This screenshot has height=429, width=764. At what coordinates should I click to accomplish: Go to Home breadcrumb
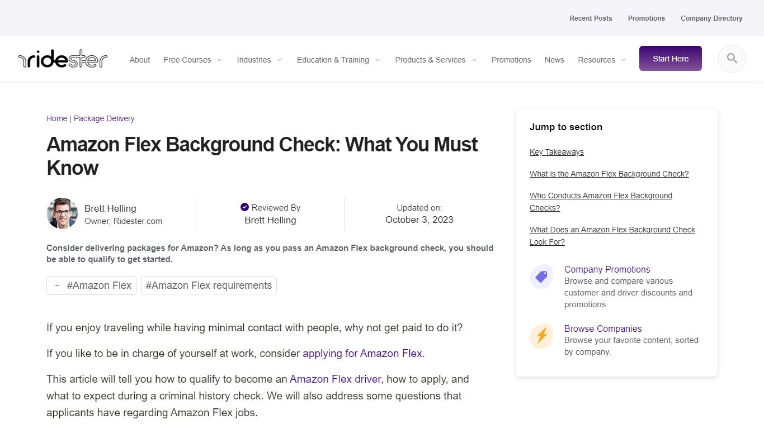56,118
